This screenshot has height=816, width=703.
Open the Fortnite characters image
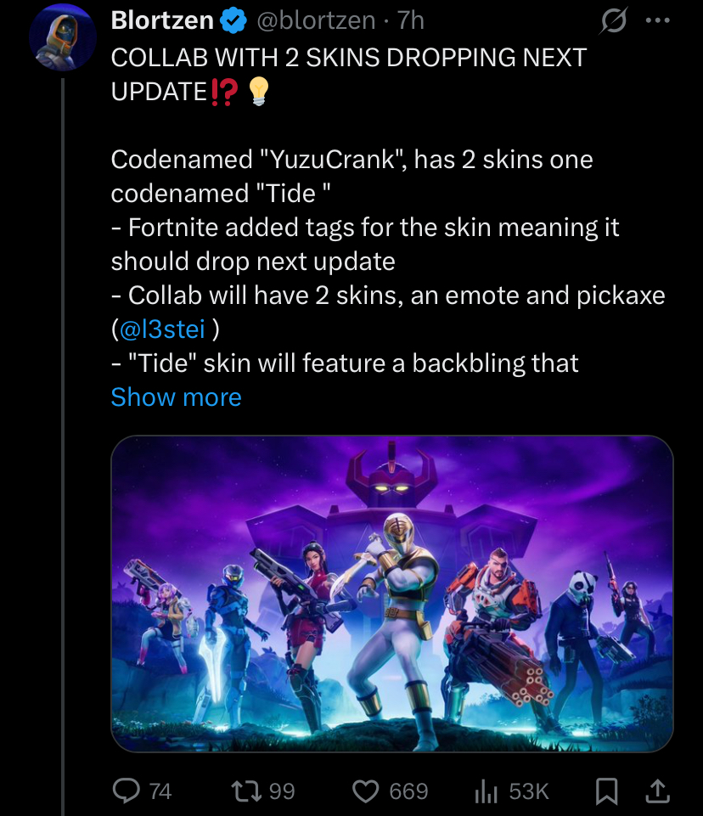(391, 594)
